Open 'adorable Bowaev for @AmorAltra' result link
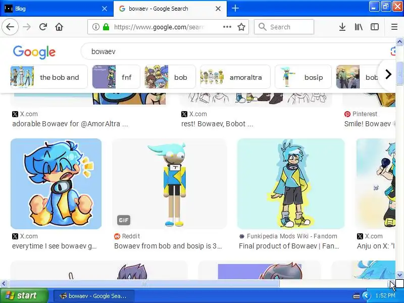 70,124
